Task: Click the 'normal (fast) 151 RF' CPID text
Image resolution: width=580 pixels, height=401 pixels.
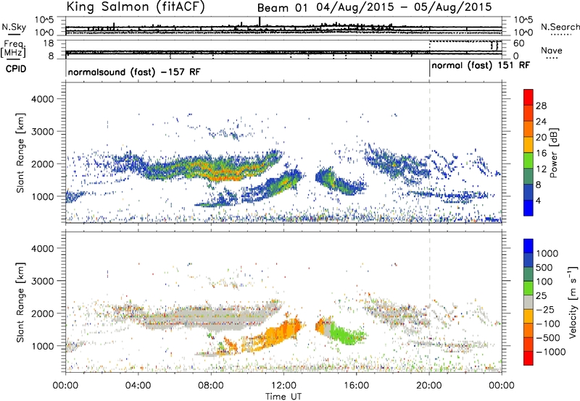Action: 481,65
